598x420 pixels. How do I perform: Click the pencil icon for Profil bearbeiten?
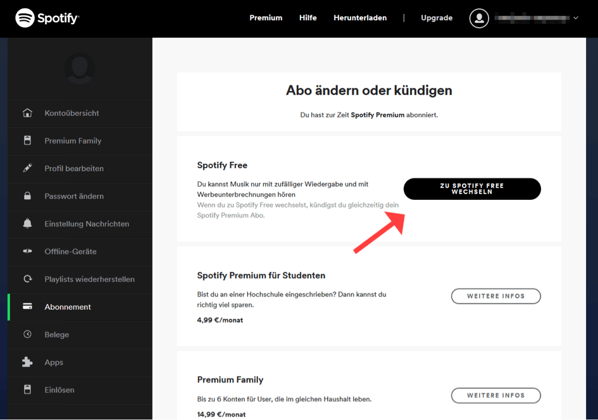pyautogui.click(x=27, y=168)
